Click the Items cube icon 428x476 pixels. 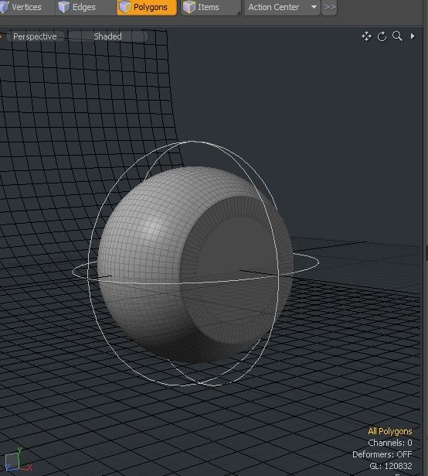[x=189, y=7]
